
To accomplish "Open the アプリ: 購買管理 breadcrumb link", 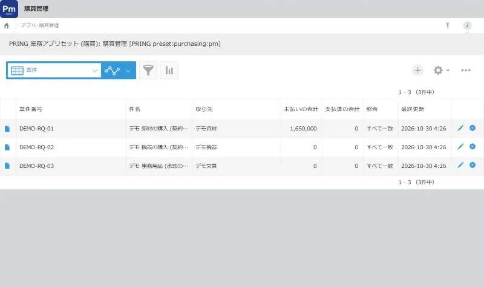I will click(x=40, y=25).
